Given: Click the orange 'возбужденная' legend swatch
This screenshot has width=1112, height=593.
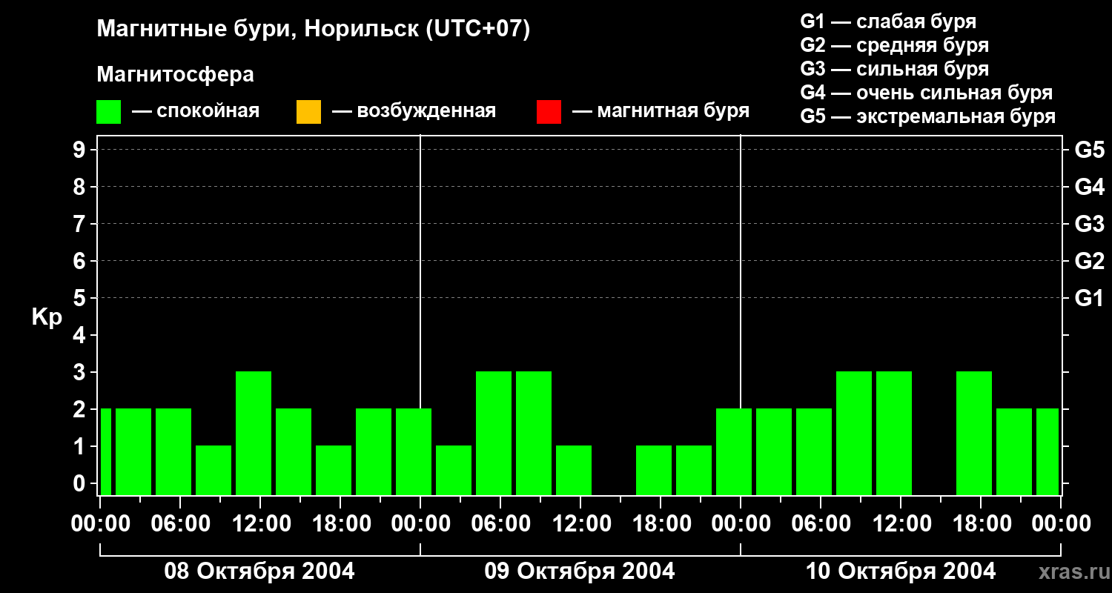Looking at the screenshot, I should tap(308, 112).
